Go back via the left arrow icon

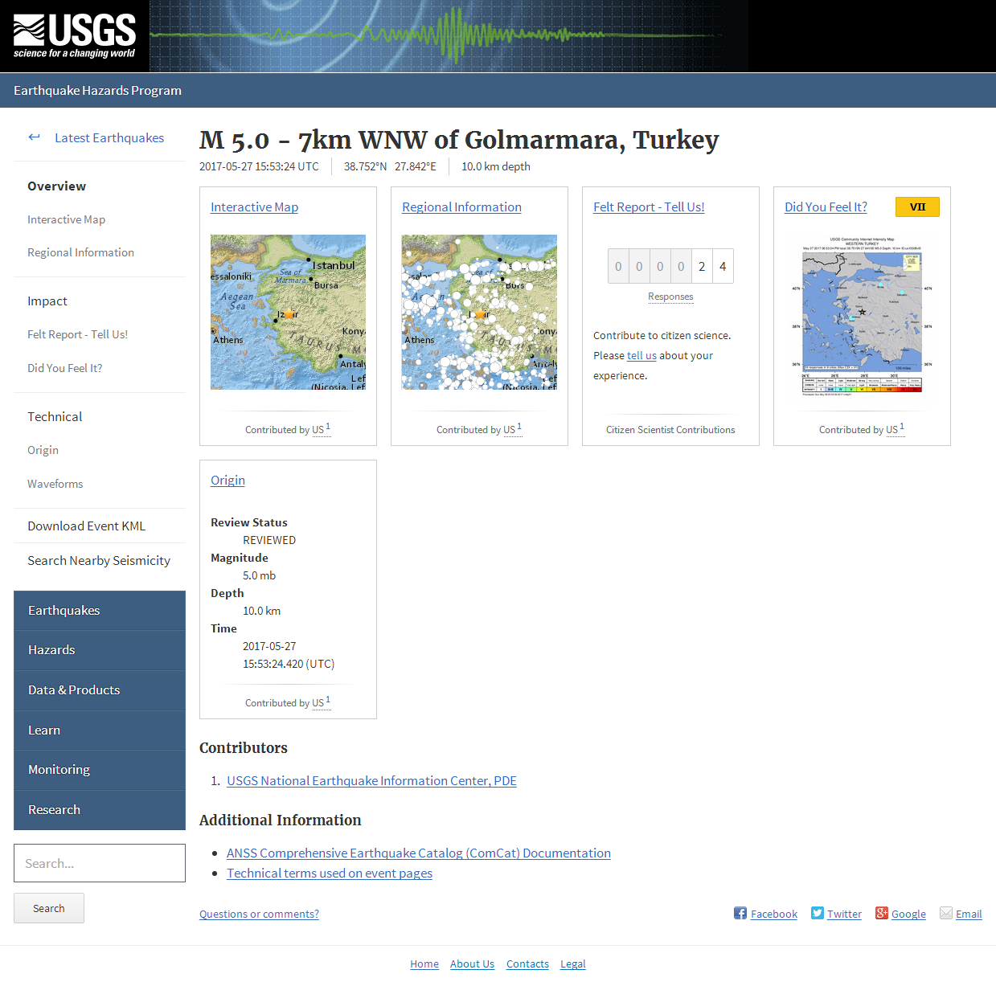[34, 137]
